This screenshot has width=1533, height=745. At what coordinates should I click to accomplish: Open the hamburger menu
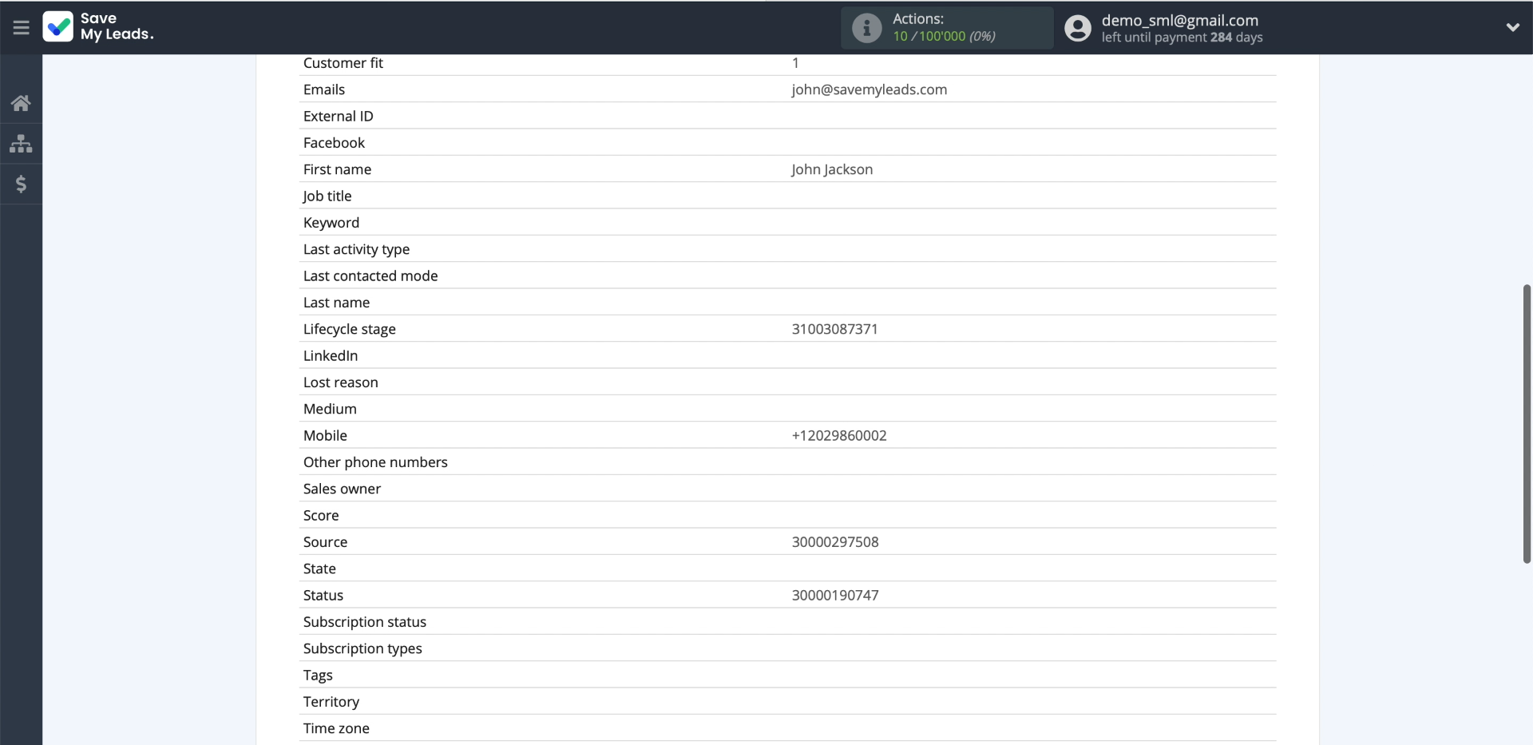[x=21, y=28]
